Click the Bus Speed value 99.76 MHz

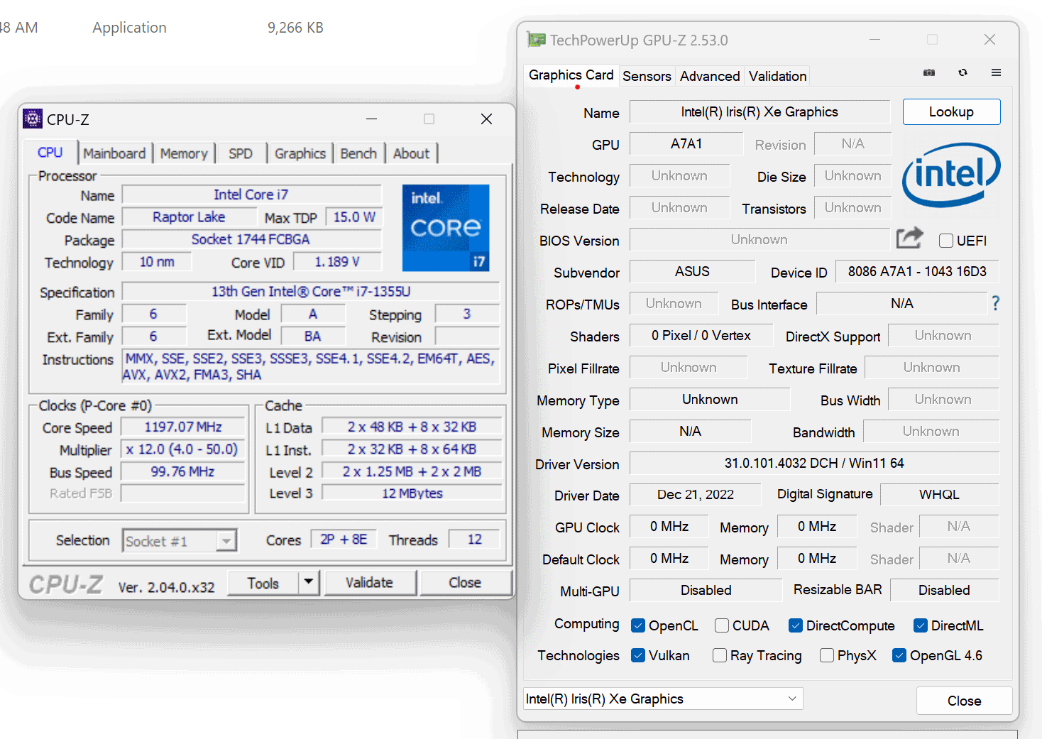coord(183,471)
